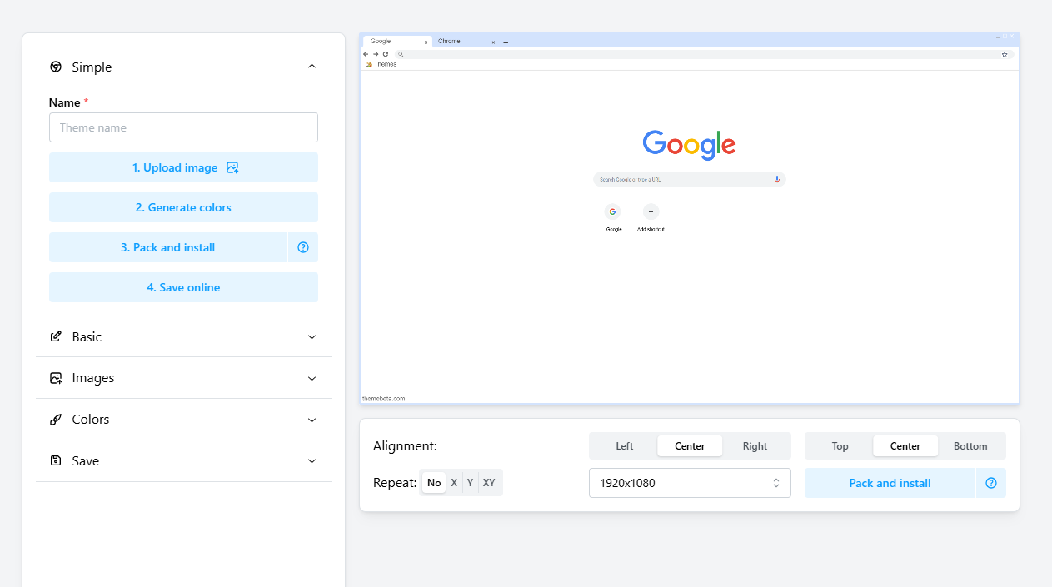The image size is (1052, 587).
Task: Click the preview address bar
Action: pos(703,54)
